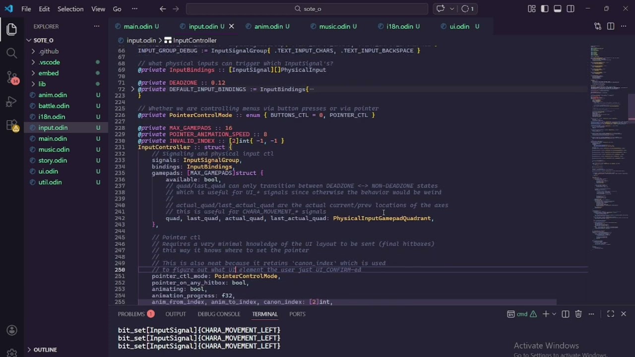
Task: Open the Selection menu
Action: [70, 9]
